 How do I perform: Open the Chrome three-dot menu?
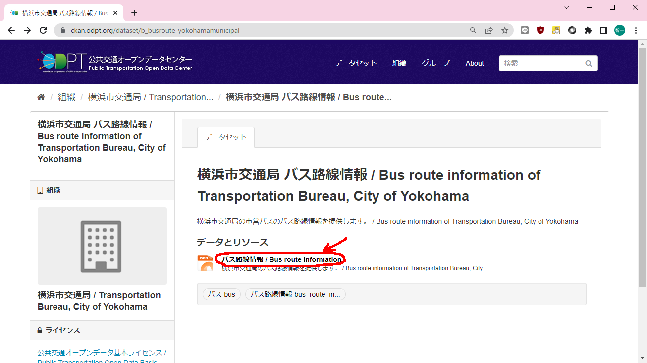(x=636, y=30)
